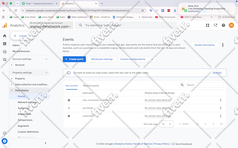Click the Analytics logo
The height and width of the screenshot is (148, 238).
tap(5, 25)
